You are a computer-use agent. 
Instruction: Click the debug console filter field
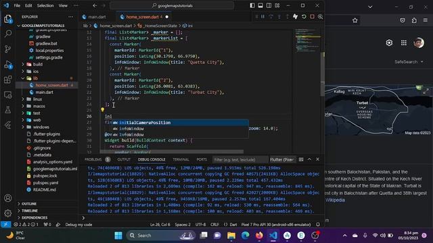pos(240,159)
